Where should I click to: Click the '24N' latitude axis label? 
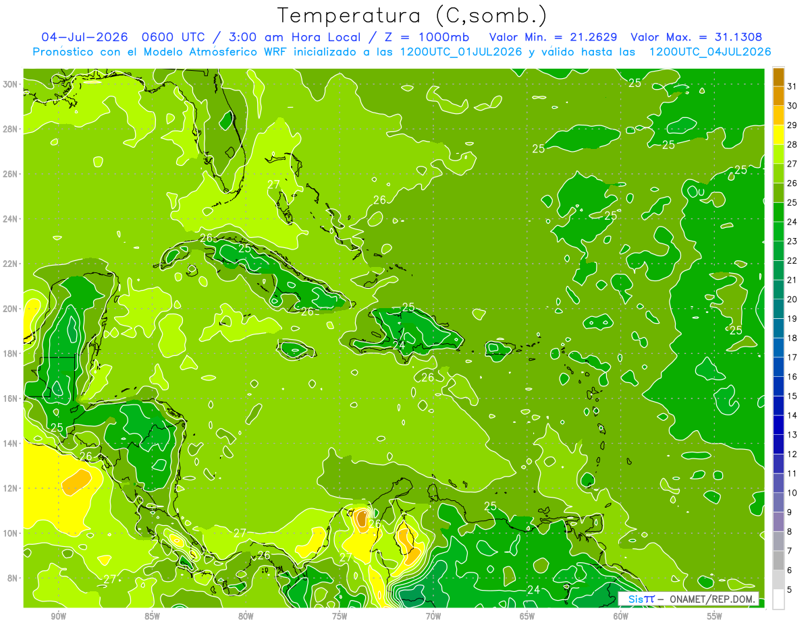click(11, 219)
